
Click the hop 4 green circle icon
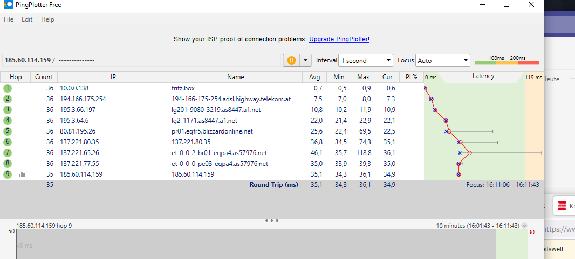point(8,121)
